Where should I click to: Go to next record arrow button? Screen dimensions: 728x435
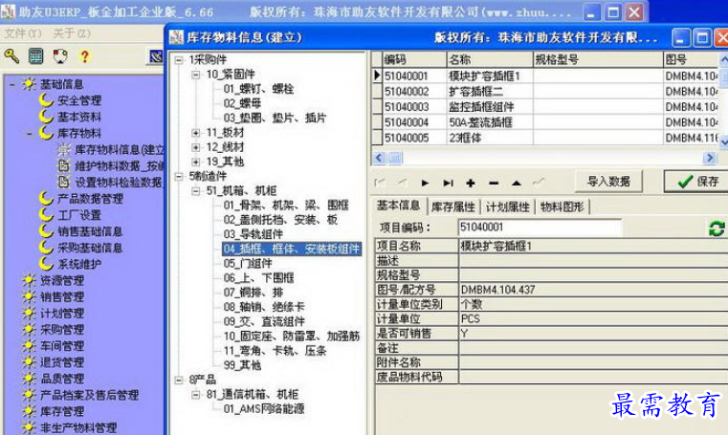pyautogui.click(x=425, y=183)
